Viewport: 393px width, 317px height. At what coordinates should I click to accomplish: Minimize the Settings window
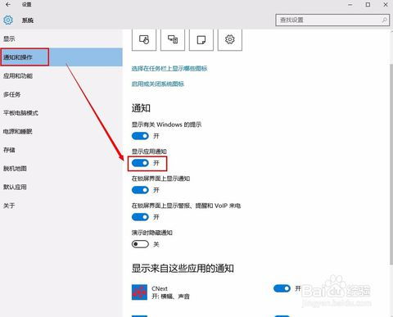tap(350, 5)
